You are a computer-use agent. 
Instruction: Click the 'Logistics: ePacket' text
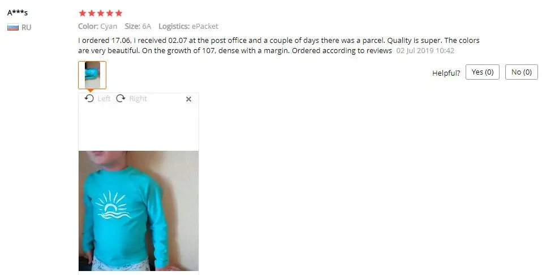[x=188, y=26]
